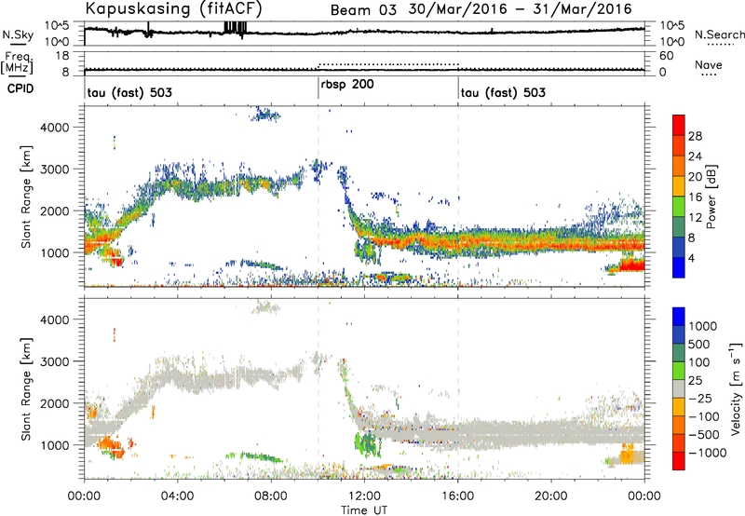Click the '16' tick on the power colorbar
The height and width of the screenshot is (516, 745).
tap(695, 197)
